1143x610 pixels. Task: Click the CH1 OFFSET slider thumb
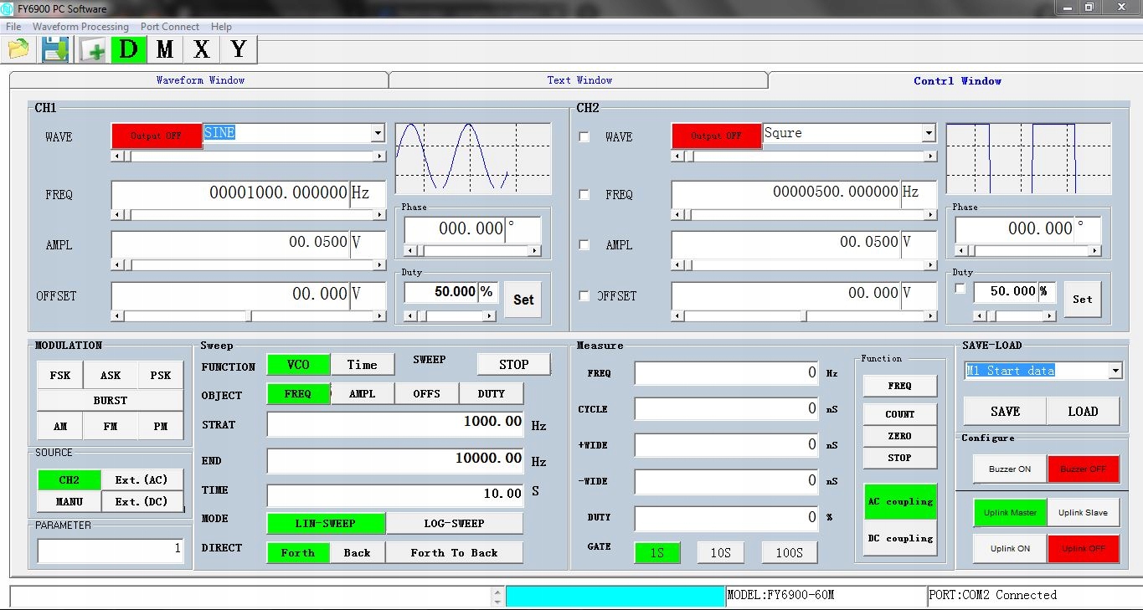[249, 316]
